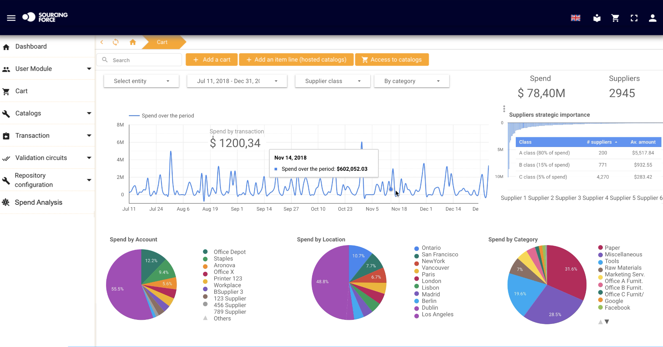This screenshot has width=663, height=347.
Task: Click the back arrow in breadcrumb bar
Action: (102, 42)
